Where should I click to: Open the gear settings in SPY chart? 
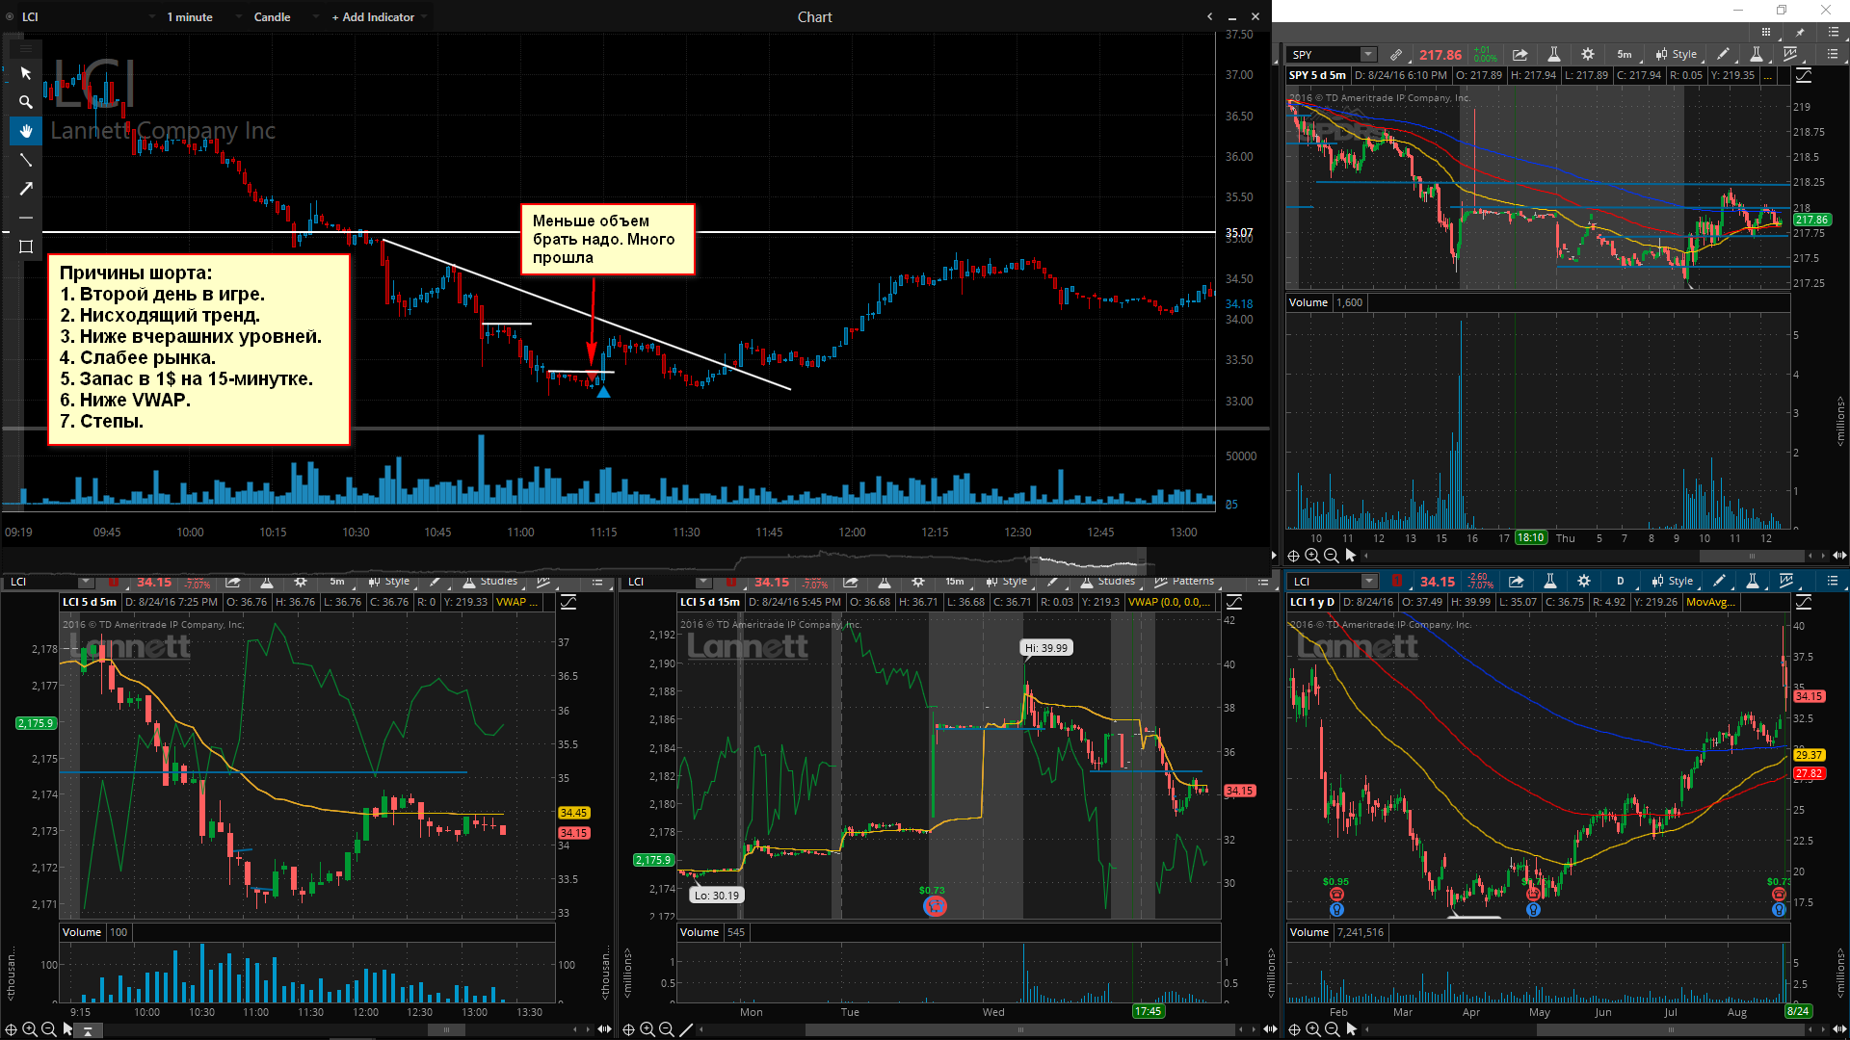point(1588,55)
